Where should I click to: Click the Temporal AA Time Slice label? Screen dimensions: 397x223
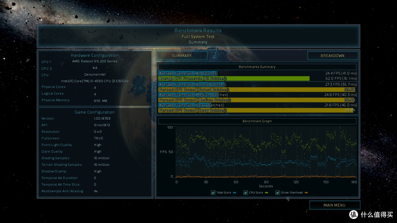click(x=61, y=184)
